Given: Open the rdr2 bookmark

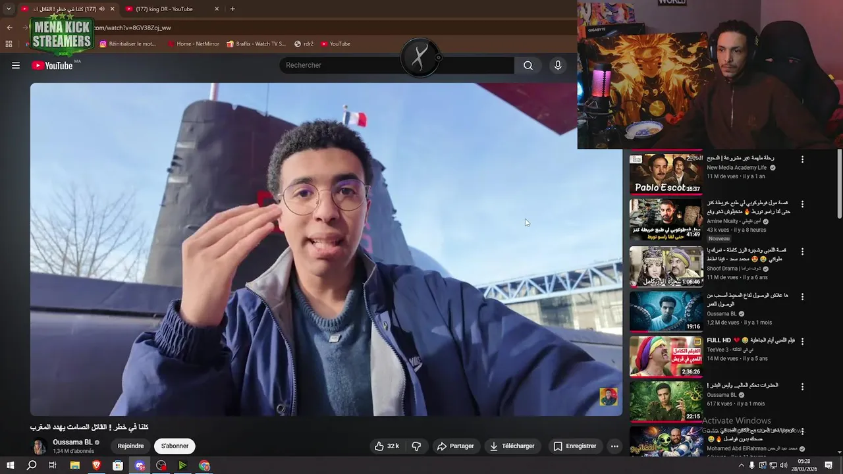Looking at the screenshot, I should 304,44.
